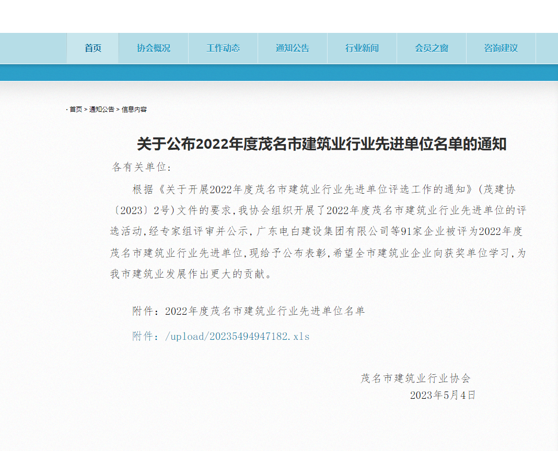558x451 pixels.
Task: Click the blank nav cell right of 咨询建议
Action: (547, 48)
